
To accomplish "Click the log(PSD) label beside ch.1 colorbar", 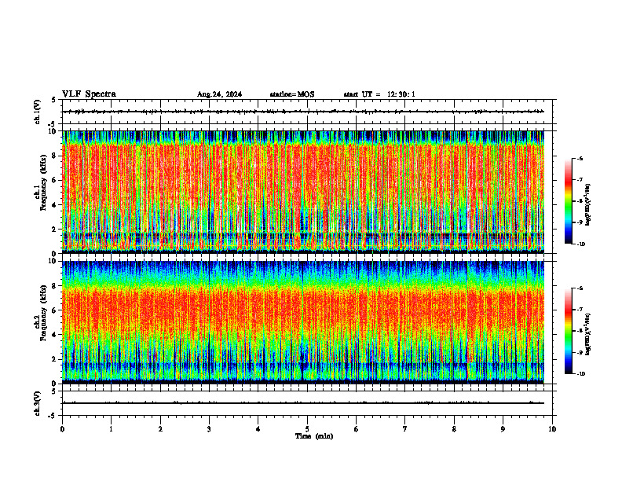I will pos(587,205).
